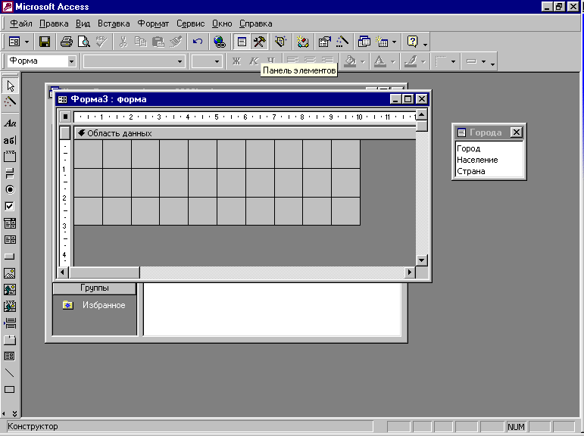Open the Формат menu
584x436 pixels.
coord(153,23)
